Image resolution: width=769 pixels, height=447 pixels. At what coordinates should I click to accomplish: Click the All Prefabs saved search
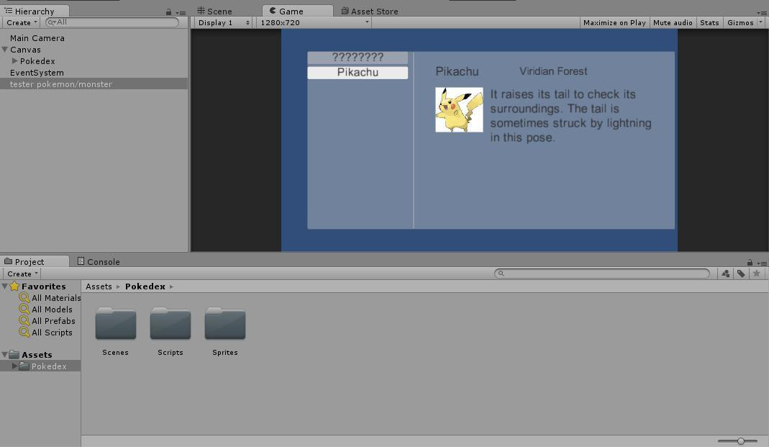point(47,321)
